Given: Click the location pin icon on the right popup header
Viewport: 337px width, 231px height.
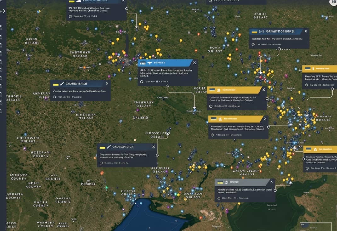Looking at the screenshot, I should coord(313,68).
